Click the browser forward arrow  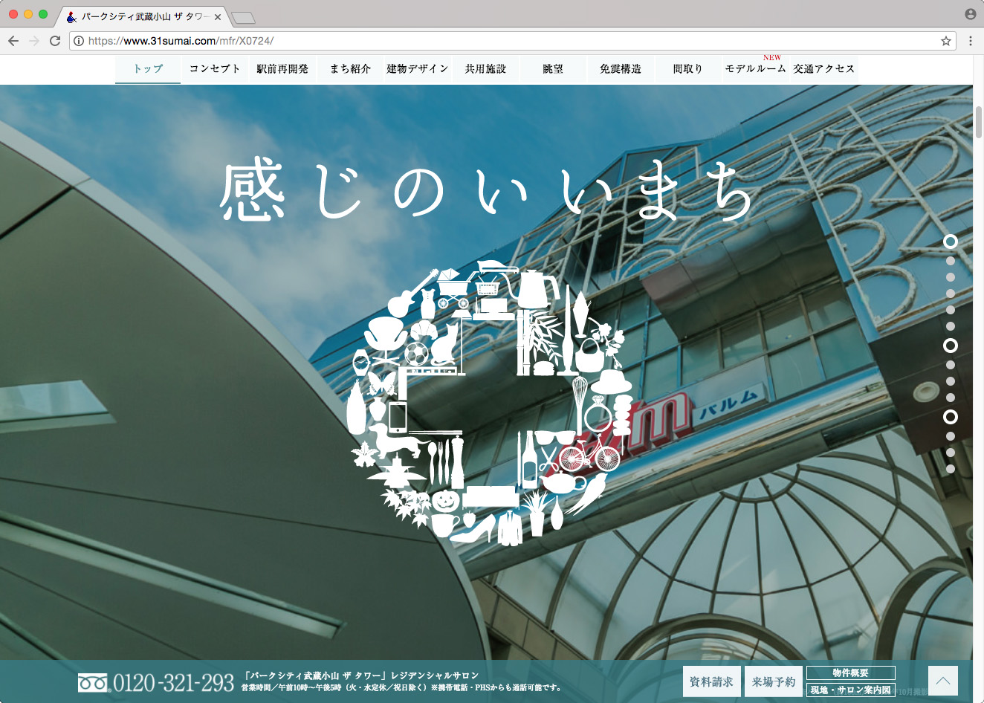point(34,41)
